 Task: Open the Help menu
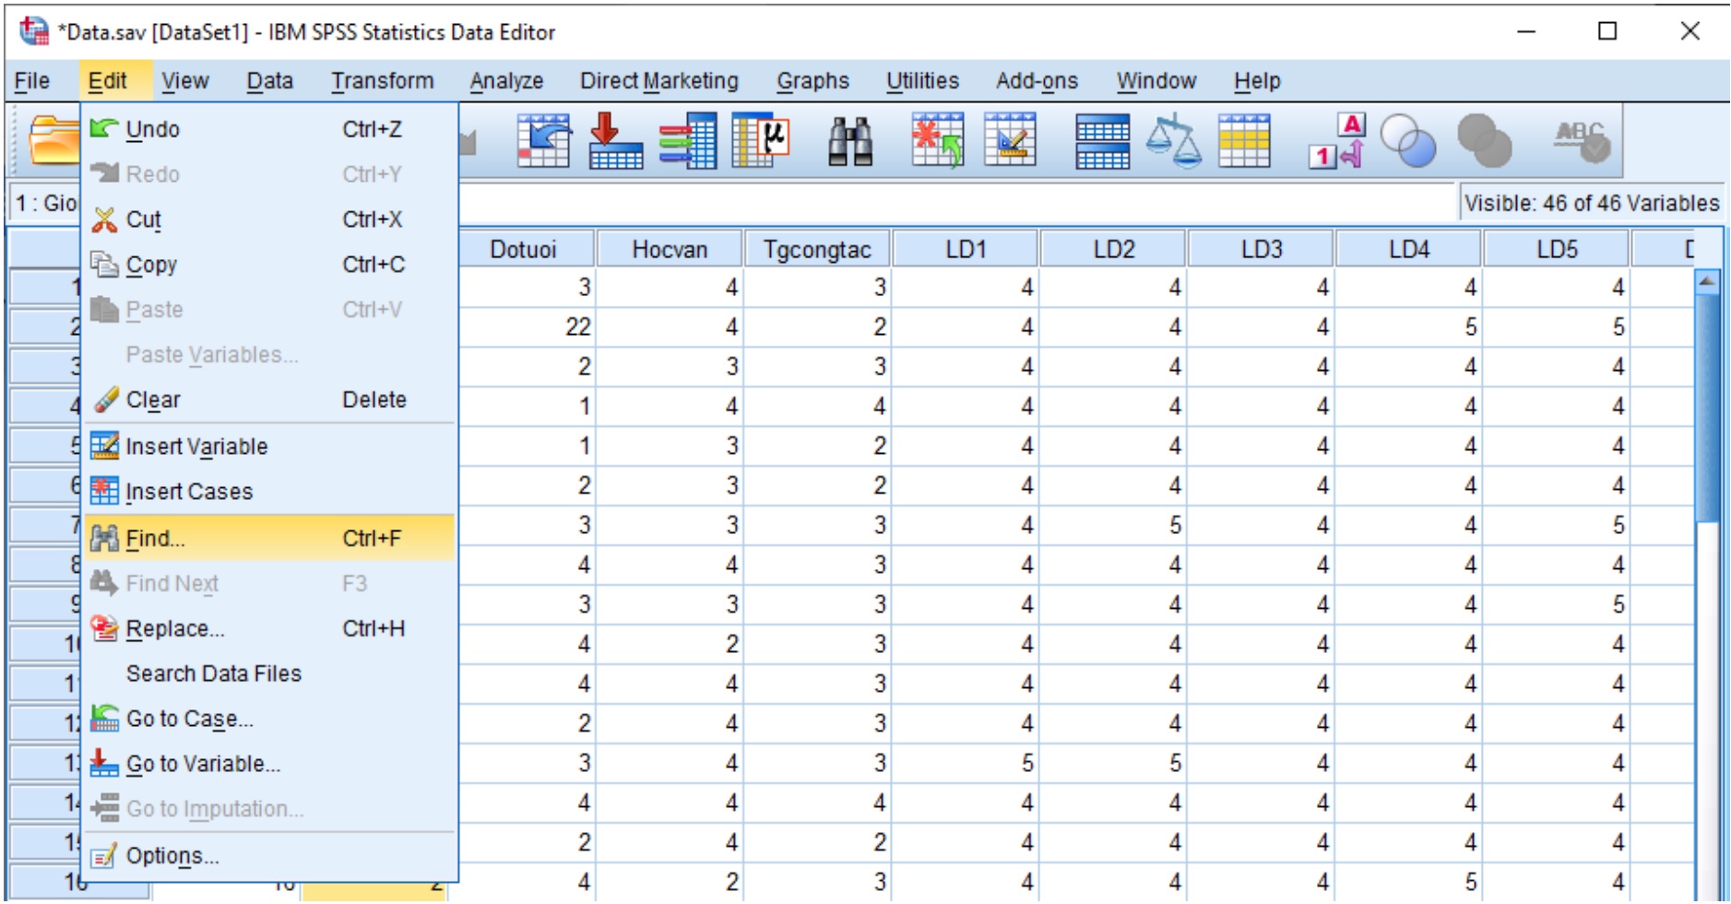tap(1257, 81)
